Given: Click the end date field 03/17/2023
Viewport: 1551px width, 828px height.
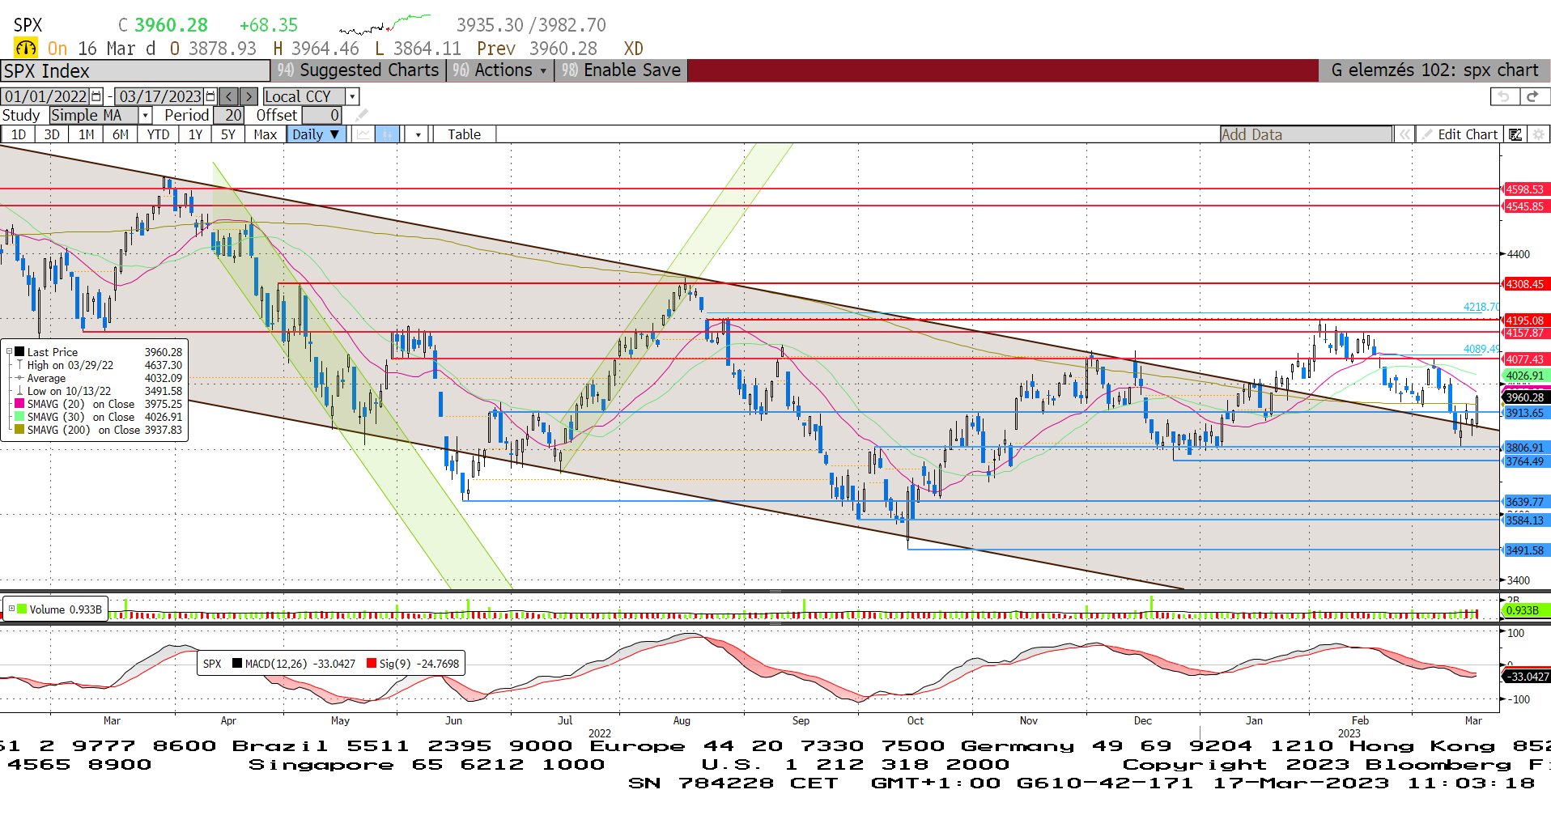Looking at the screenshot, I should (x=160, y=96).
